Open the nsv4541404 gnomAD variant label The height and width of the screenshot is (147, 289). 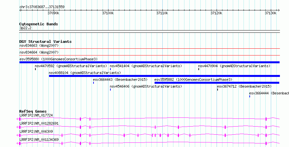(x=146, y=66)
